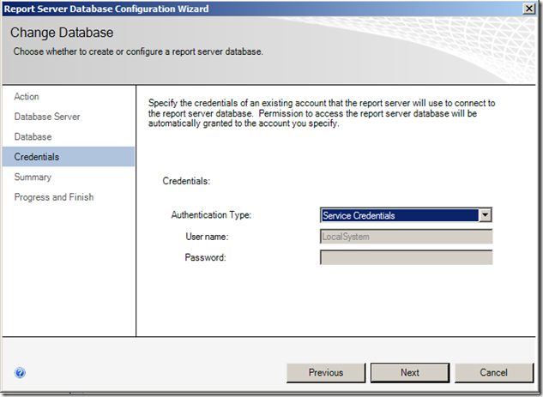The height and width of the screenshot is (397, 543).
Task: Click the 'Specify the credentials' instruction paragraph
Action: click(322, 113)
